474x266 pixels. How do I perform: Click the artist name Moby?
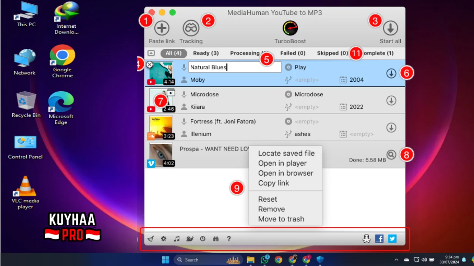pyautogui.click(x=197, y=80)
